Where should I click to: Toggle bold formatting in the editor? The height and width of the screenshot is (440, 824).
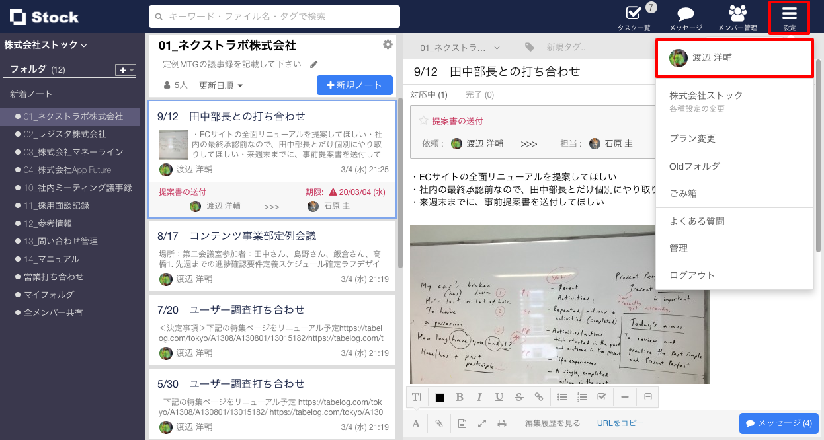(460, 396)
